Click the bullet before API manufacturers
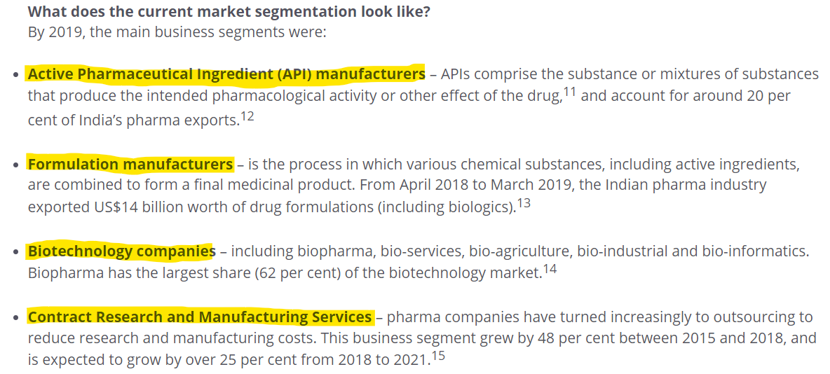This screenshot has height=374, width=830. (16, 76)
